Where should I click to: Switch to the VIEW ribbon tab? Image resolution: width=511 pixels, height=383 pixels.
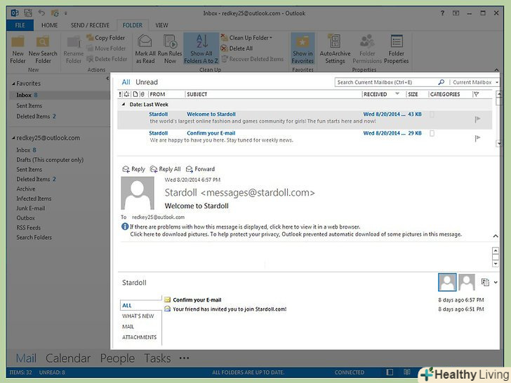click(161, 25)
